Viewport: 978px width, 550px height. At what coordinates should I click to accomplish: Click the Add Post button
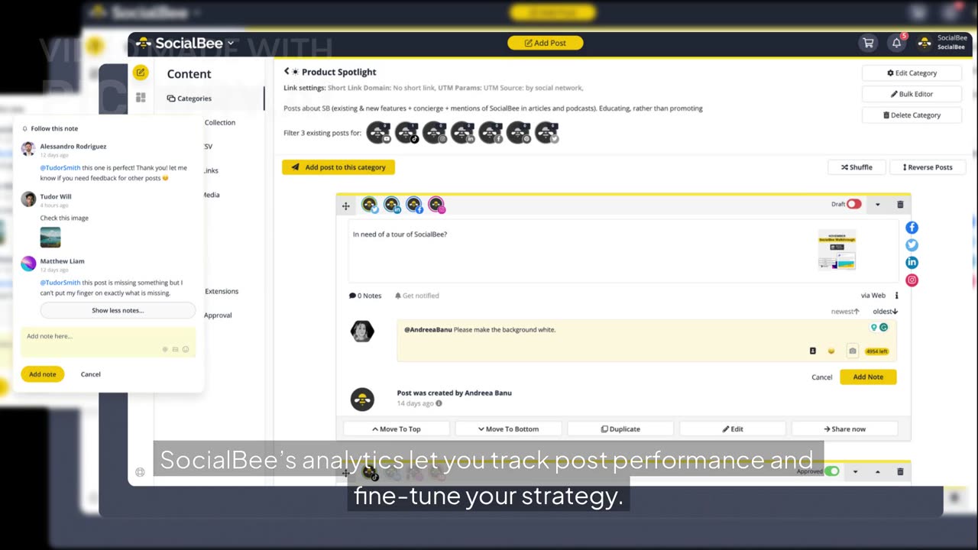coord(546,43)
